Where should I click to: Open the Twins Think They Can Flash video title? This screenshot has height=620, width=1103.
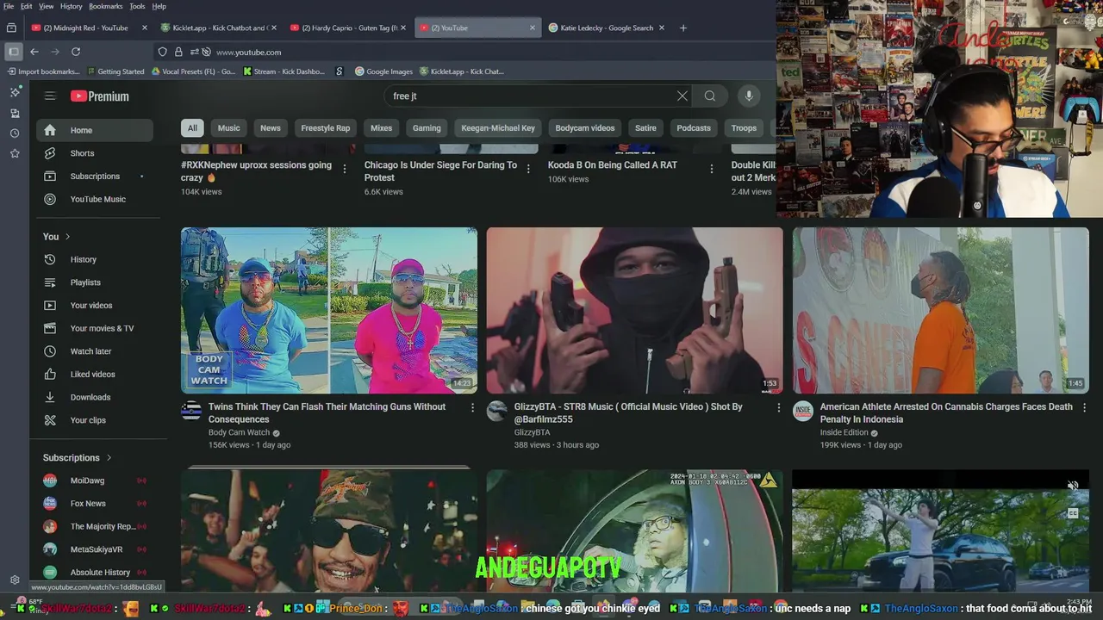click(327, 413)
